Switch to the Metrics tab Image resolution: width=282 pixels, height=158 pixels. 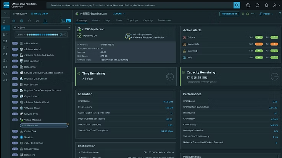(95, 21)
